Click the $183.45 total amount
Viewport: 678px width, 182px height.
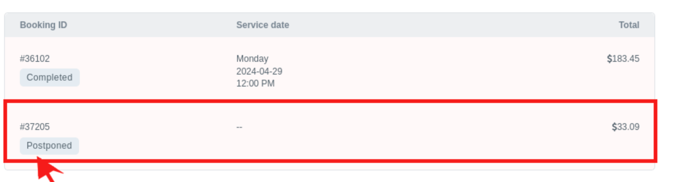(623, 59)
